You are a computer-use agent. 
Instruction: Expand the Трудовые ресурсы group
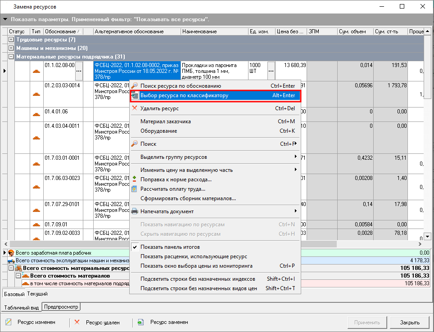11,40
